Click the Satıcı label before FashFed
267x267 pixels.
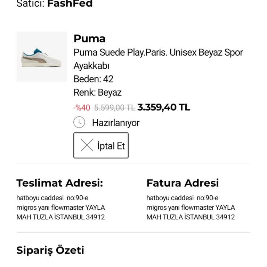click(x=30, y=4)
